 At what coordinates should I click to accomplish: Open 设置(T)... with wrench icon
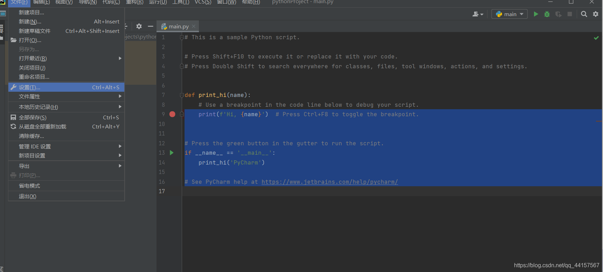[66, 87]
